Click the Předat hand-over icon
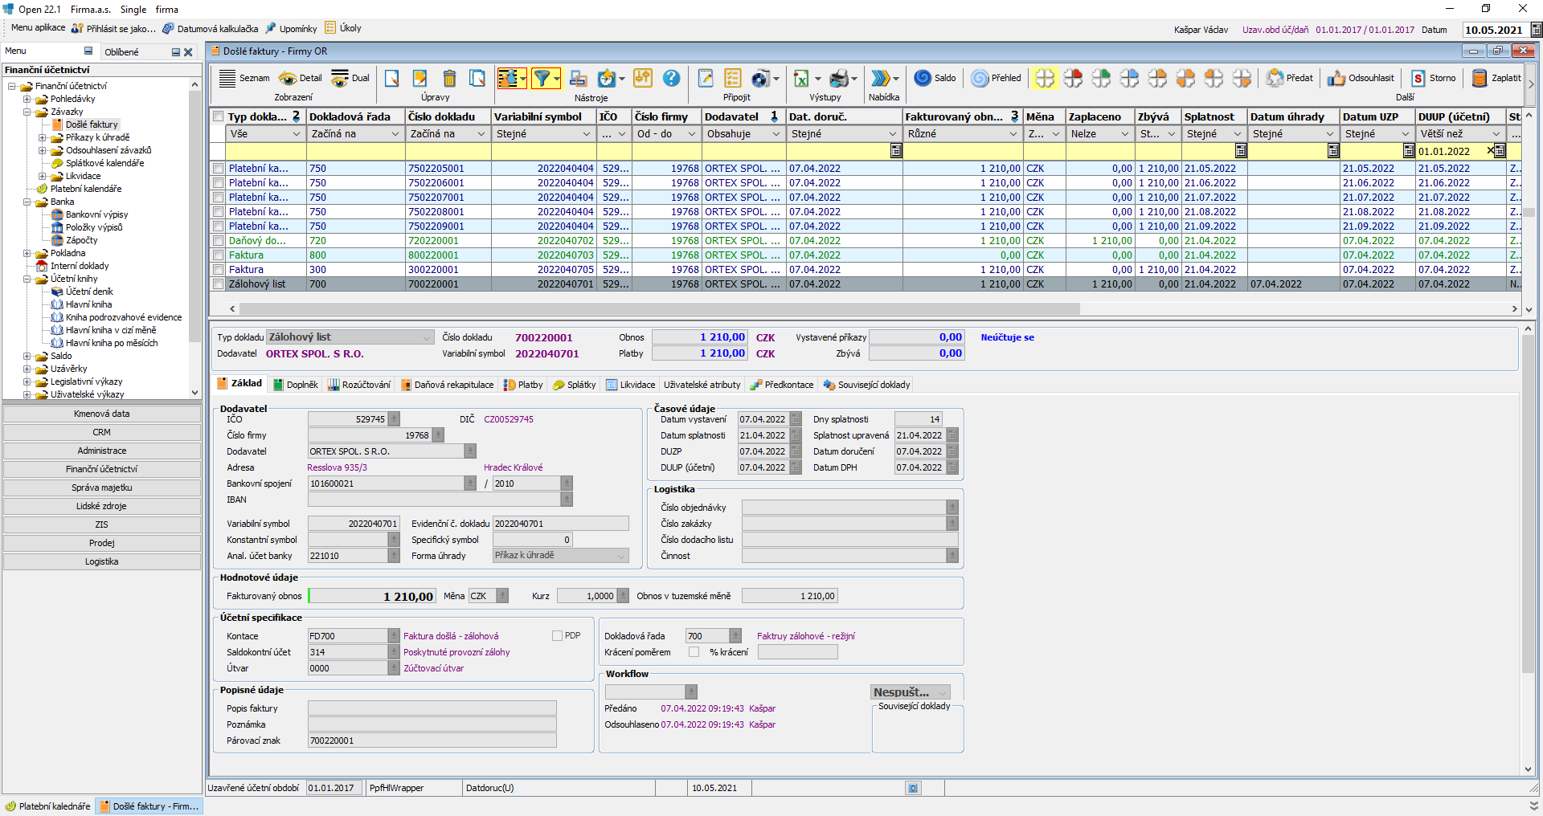 point(1275,78)
